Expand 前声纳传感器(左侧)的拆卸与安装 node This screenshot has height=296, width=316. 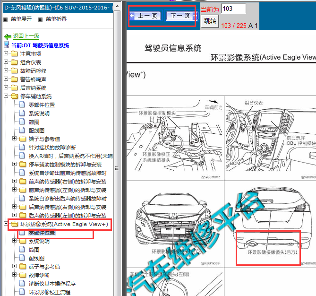click(x=14, y=190)
